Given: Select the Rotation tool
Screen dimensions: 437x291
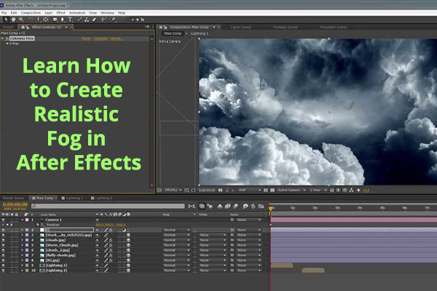Looking at the screenshot, I should (x=31, y=20).
